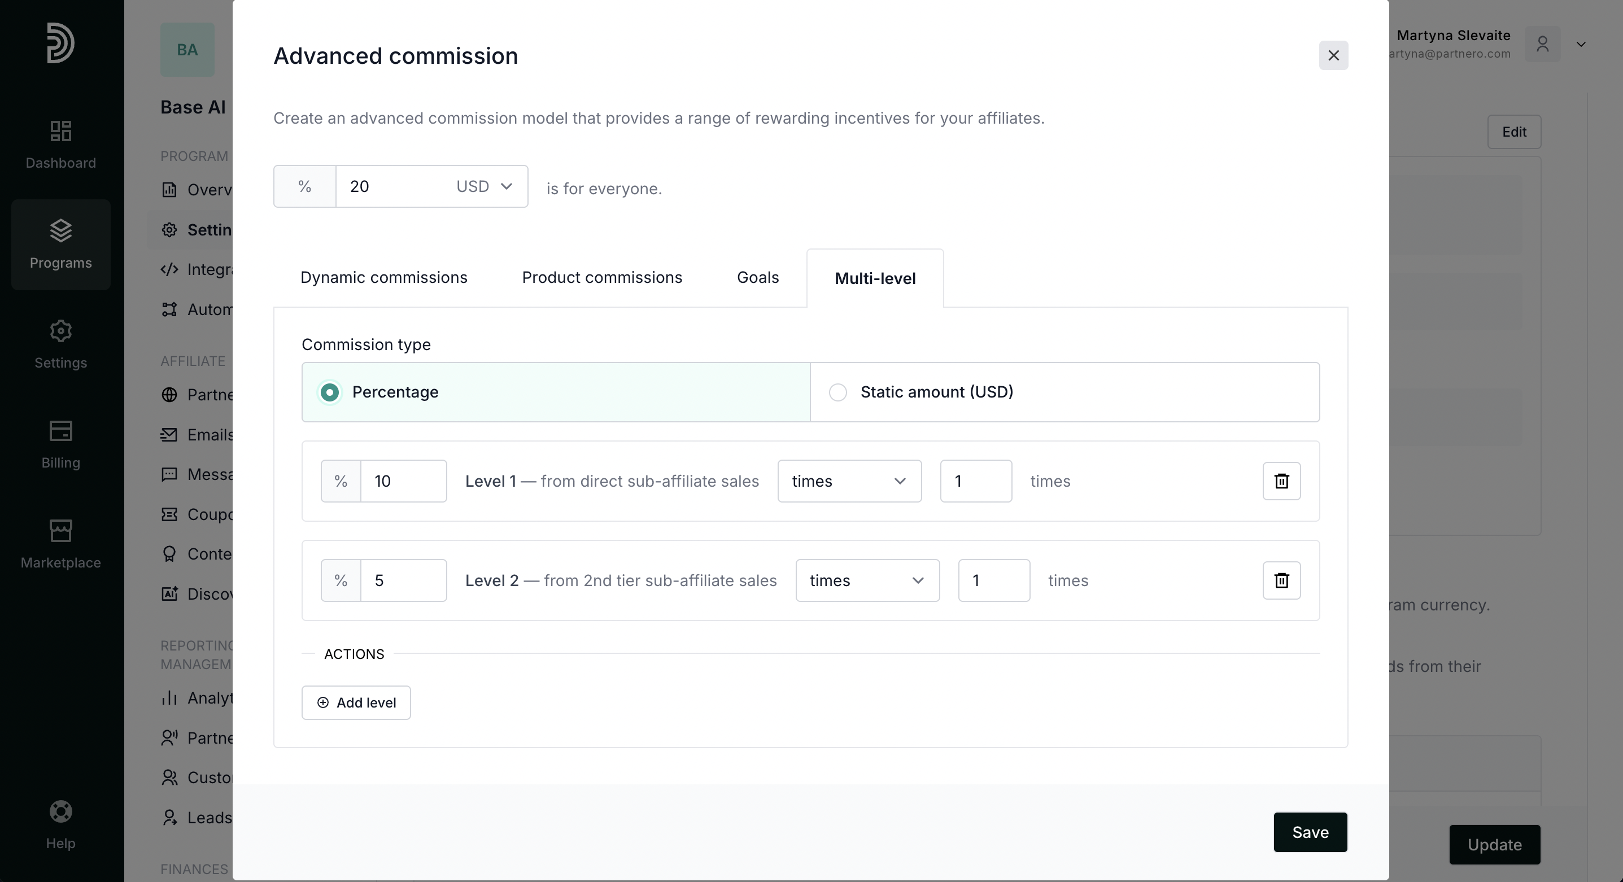Choose Static amount (USD) commission type
This screenshot has height=882, width=1623.
coord(837,392)
